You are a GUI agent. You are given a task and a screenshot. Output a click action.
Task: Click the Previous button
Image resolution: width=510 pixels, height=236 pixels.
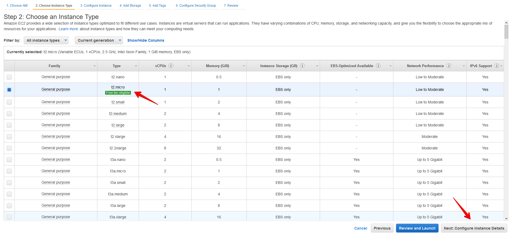pos(382,228)
